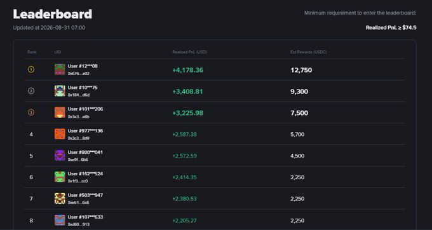Click wallet address 0x184...d6d
The height and width of the screenshot is (230, 432).
point(79,95)
